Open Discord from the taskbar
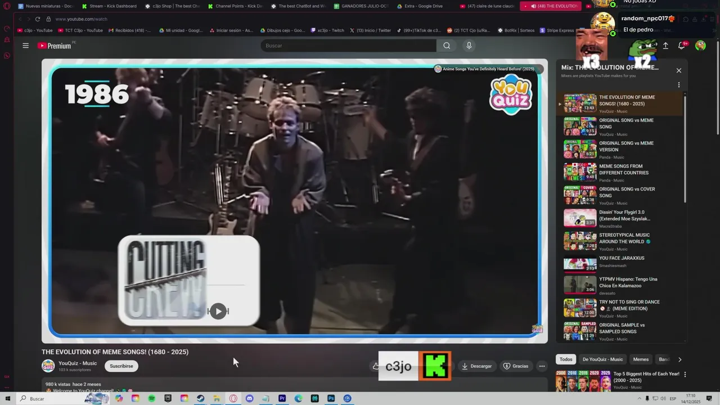This screenshot has height=405, width=720. coord(250,399)
